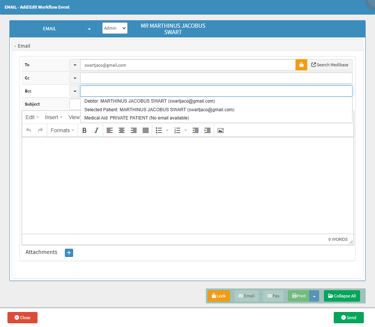The width and height of the screenshot is (375, 327).
Task: Insert a bullet list
Action: click(159, 130)
